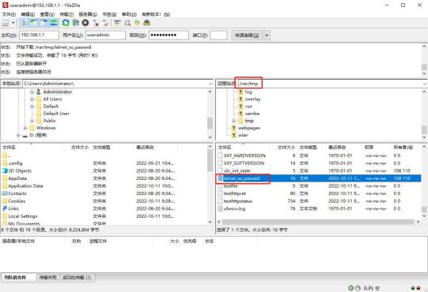
Task: Switch to the 传输失败 tab
Action: pyautogui.click(x=47, y=278)
